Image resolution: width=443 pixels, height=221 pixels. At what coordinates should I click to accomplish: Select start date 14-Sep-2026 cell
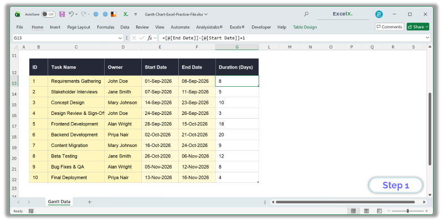(160, 103)
